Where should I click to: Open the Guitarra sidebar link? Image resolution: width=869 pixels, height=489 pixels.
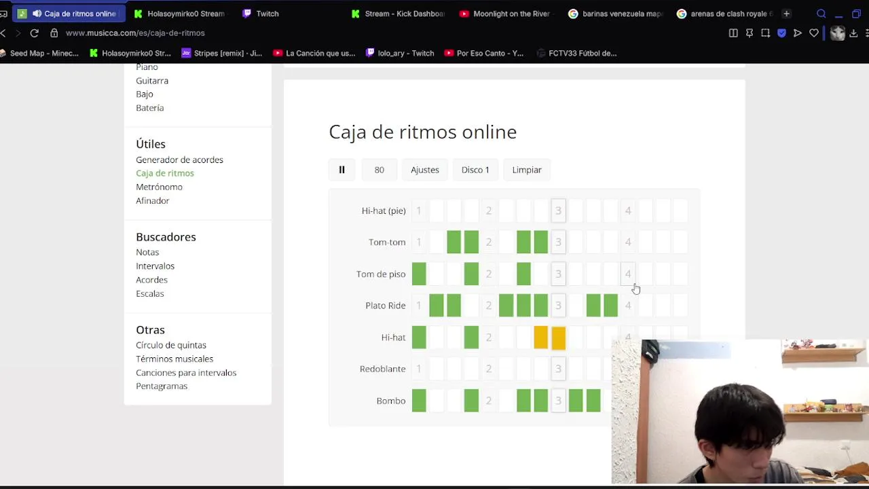click(152, 81)
